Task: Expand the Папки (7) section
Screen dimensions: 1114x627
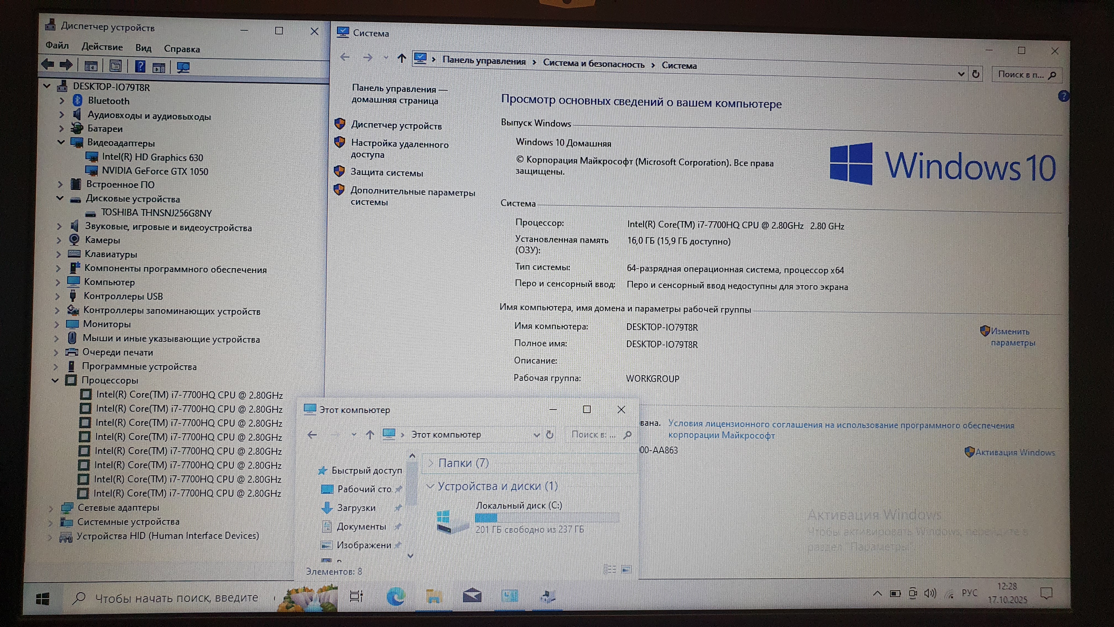Action: click(430, 463)
